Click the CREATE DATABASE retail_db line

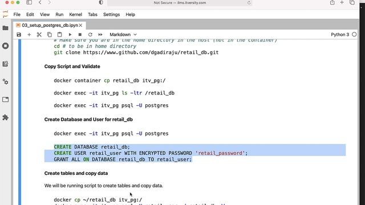pos(92,147)
